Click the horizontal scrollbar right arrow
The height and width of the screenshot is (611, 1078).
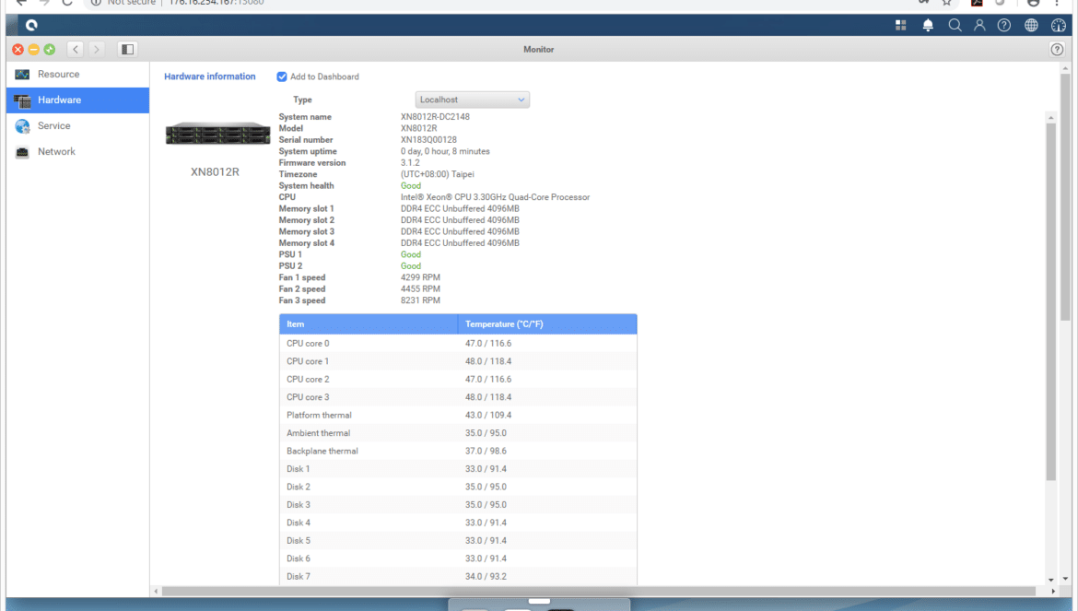click(x=1052, y=591)
